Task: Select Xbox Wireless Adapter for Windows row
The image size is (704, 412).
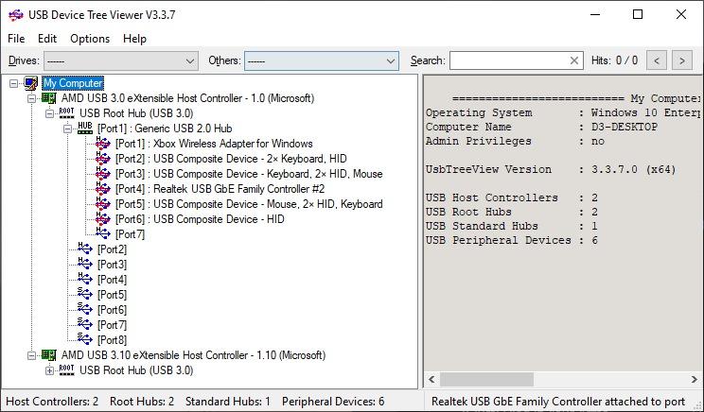Action: pos(214,144)
